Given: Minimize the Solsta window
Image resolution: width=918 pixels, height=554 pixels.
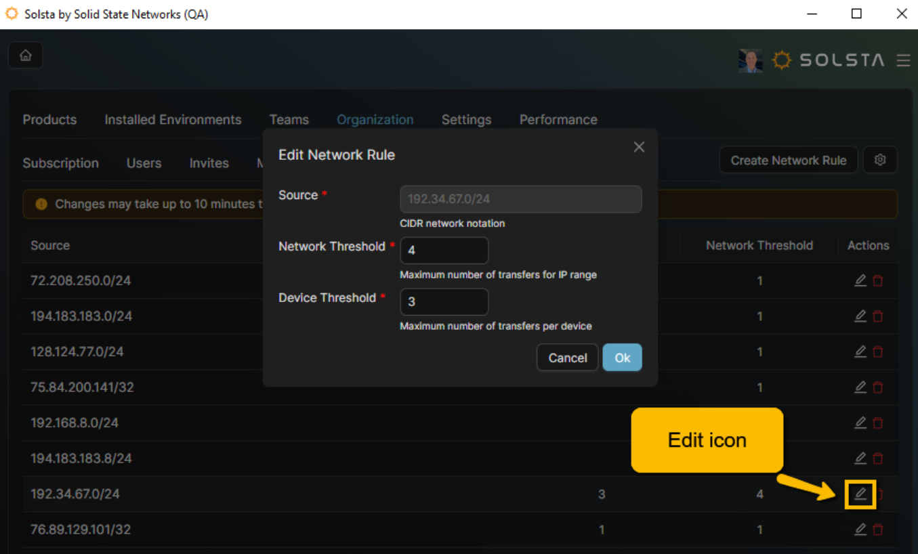Looking at the screenshot, I should pyautogui.click(x=810, y=14).
